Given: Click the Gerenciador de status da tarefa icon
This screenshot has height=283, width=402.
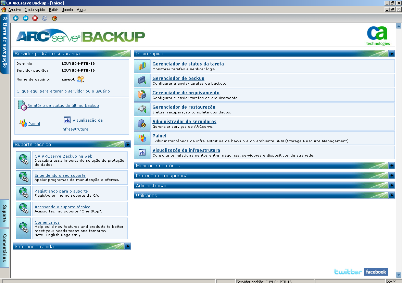Looking at the screenshot, I should pyautogui.click(x=142, y=66).
